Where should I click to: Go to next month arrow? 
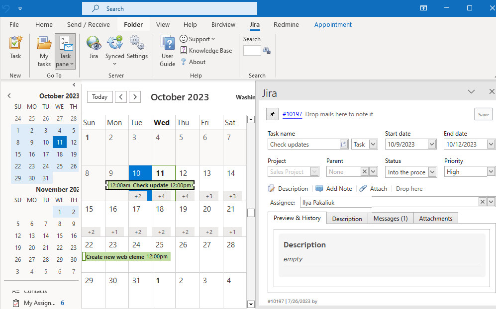[x=135, y=97]
